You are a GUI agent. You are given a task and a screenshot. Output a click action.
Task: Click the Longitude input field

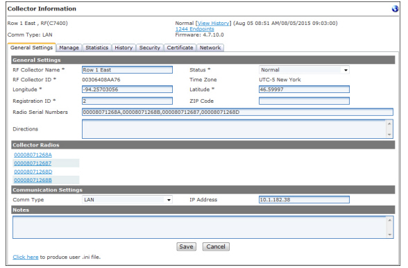coord(127,90)
